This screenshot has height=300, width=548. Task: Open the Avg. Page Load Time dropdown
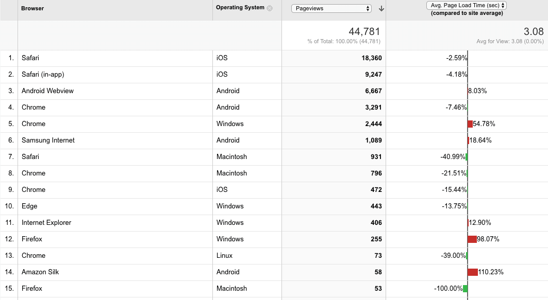tap(467, 5)
